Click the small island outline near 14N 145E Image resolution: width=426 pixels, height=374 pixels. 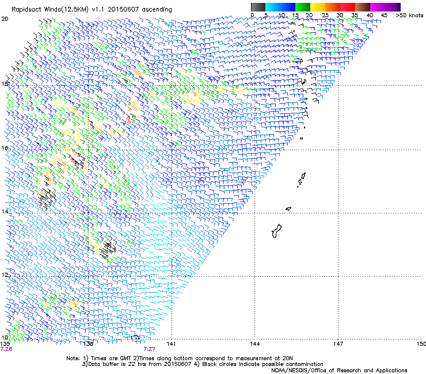pos(288,209)
